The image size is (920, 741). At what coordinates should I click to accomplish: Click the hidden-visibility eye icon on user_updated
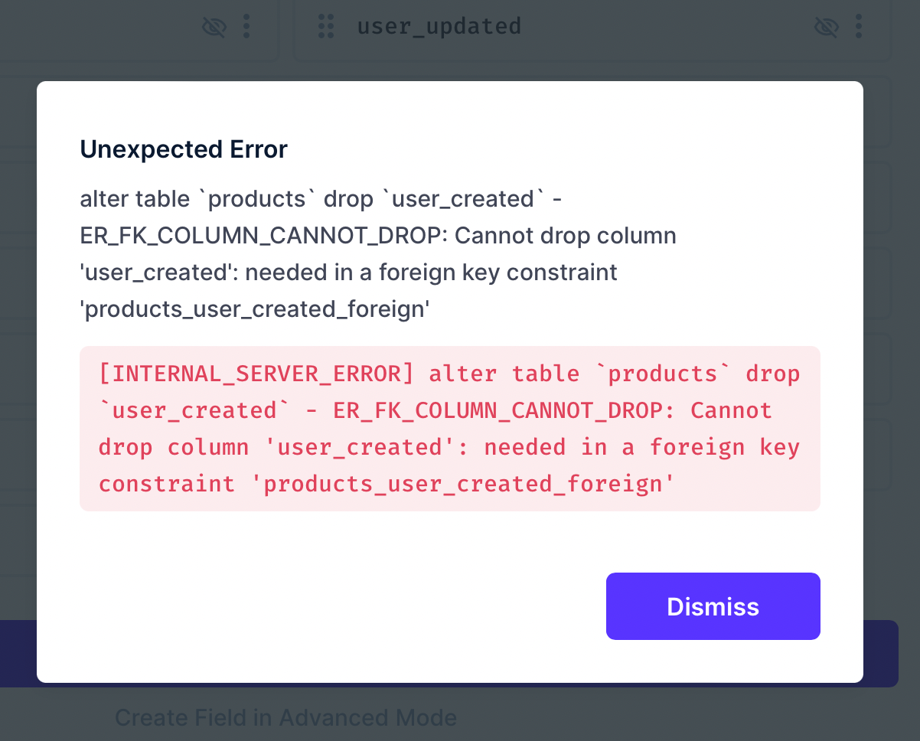coord(827,26)
